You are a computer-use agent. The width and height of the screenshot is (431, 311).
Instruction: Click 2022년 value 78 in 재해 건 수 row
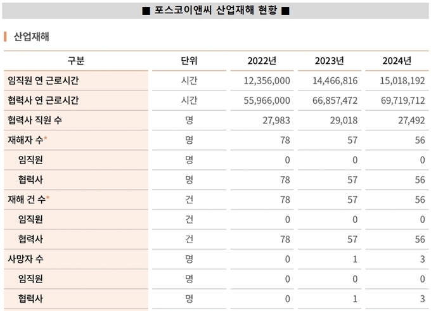coord(285,200)
